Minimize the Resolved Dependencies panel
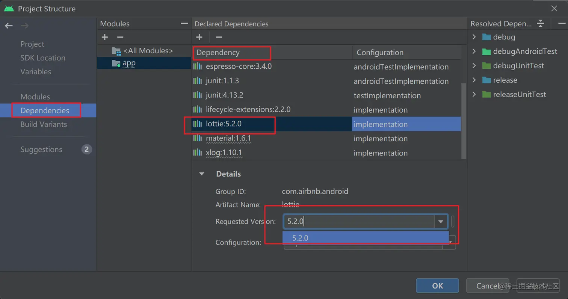The width and height of the screenshot is (568, 299). click(x=562, y=23)
